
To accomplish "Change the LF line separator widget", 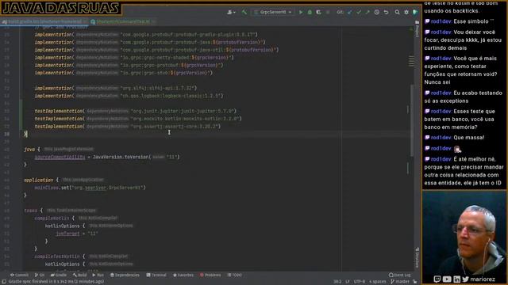I will tap(348, 282).
